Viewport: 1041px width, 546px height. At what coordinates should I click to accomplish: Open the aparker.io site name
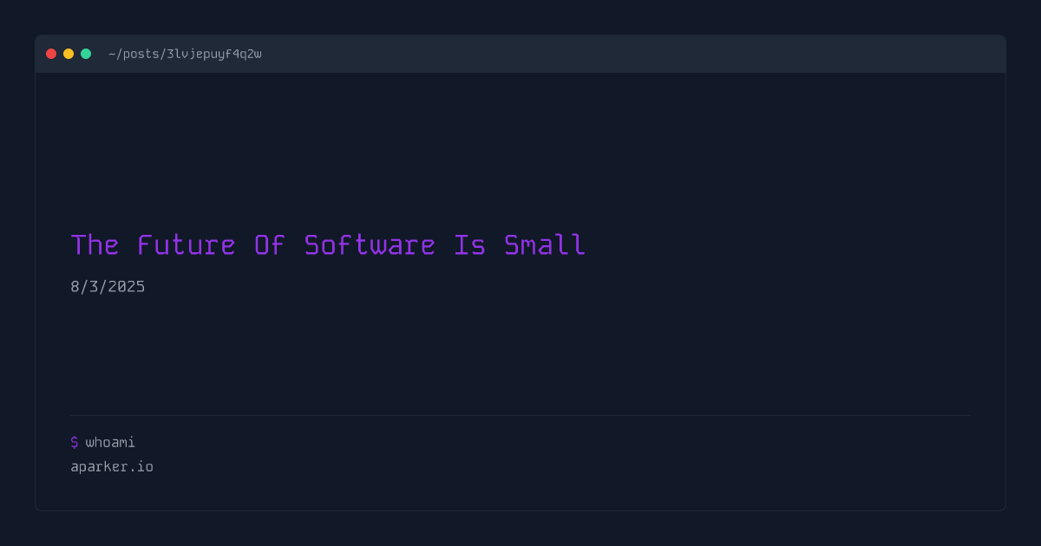pos(112,467)
